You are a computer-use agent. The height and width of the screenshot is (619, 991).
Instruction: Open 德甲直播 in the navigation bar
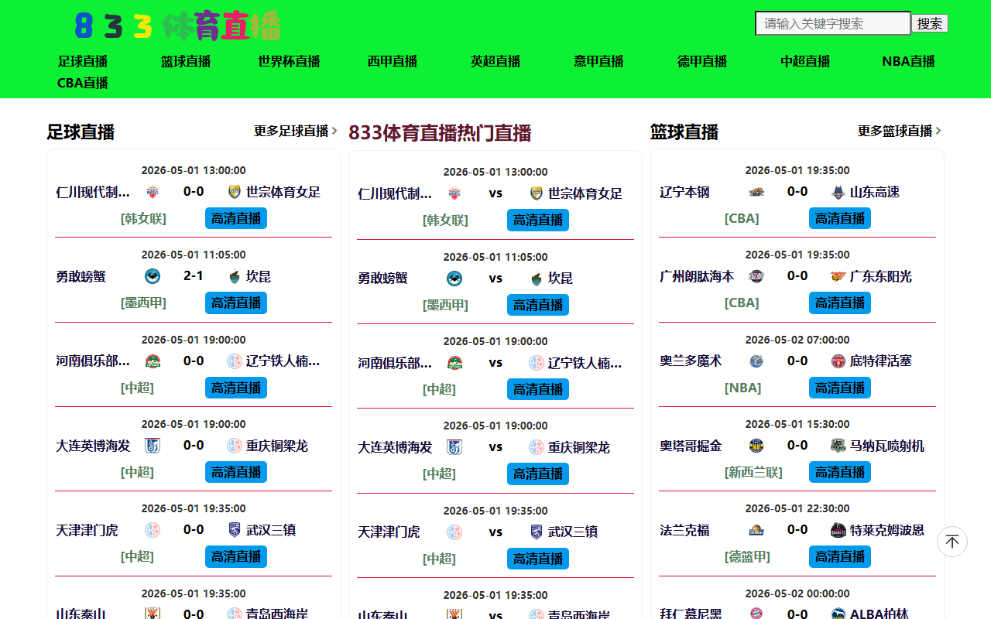click(x=702, y=61)
